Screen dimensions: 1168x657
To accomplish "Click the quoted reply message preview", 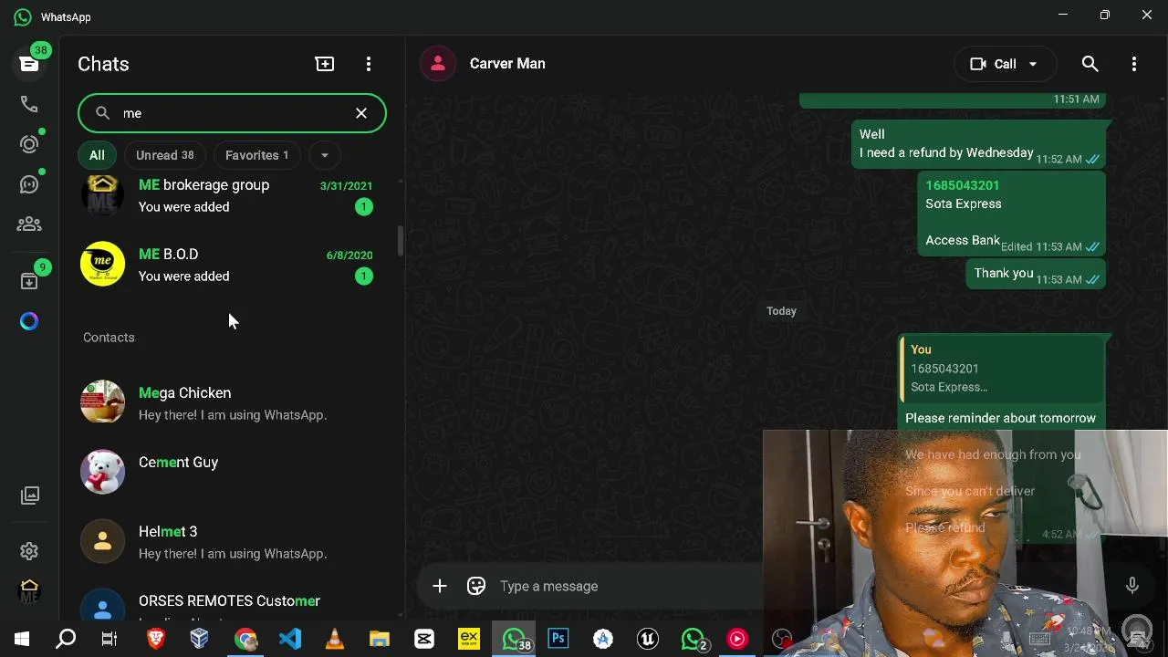I will click(1001, 369).
